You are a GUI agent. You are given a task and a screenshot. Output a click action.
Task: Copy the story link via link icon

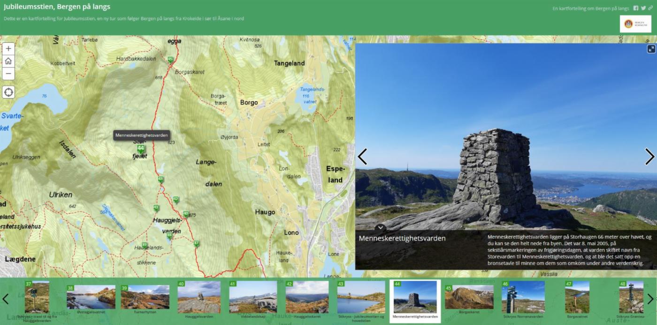650,8
